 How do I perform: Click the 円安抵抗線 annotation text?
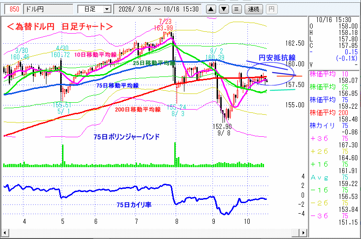(x=277, y=58)
